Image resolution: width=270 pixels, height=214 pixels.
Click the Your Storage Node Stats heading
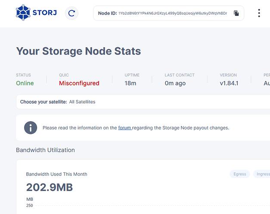[78, 51]
